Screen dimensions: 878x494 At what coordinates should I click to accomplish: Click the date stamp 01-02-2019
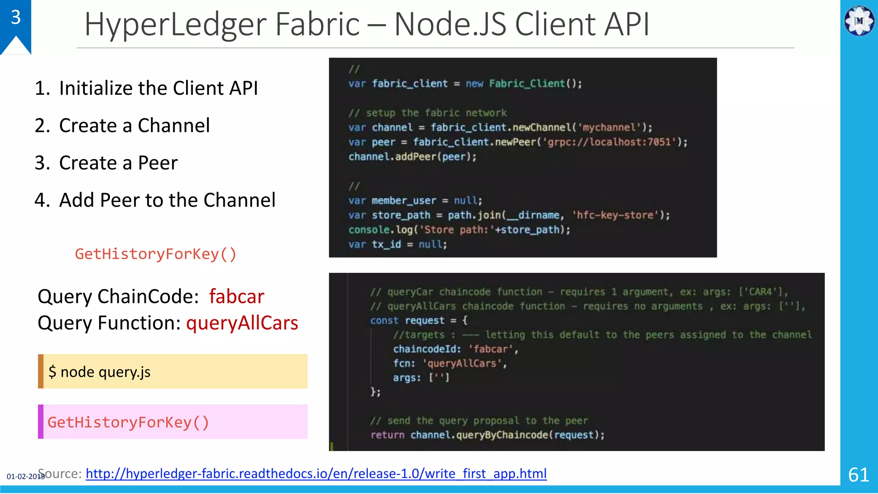click(21, 476)
